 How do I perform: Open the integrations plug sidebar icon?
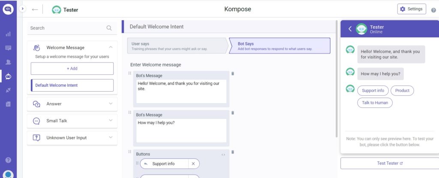pos(8,90)
